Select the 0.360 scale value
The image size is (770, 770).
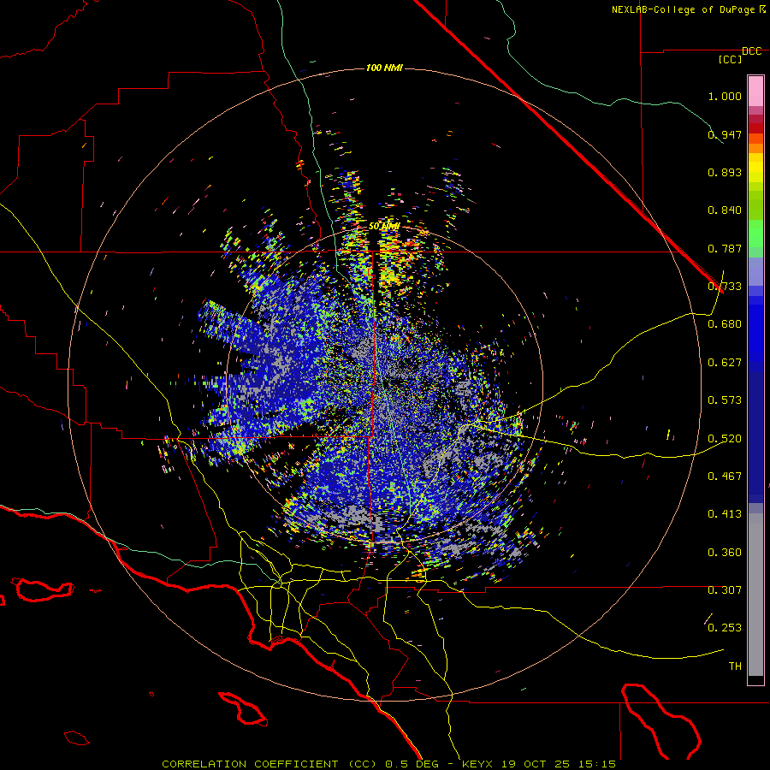[725, 553]
